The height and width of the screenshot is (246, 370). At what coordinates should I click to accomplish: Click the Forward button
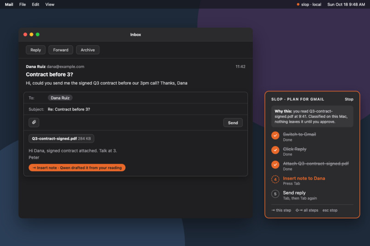pyautogui.click(x=61, y=50)
